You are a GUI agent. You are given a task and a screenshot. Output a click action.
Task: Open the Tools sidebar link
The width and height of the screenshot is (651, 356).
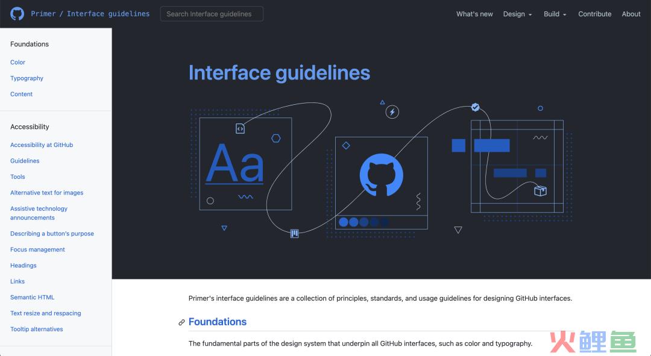pyautogui.click(x=18, y=176)
